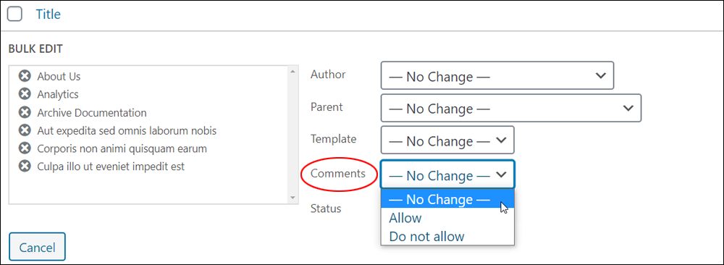Viewport: 724px width, 265px height.
Task: Expand the Parent dropdown
Action: tap(511, 108)
